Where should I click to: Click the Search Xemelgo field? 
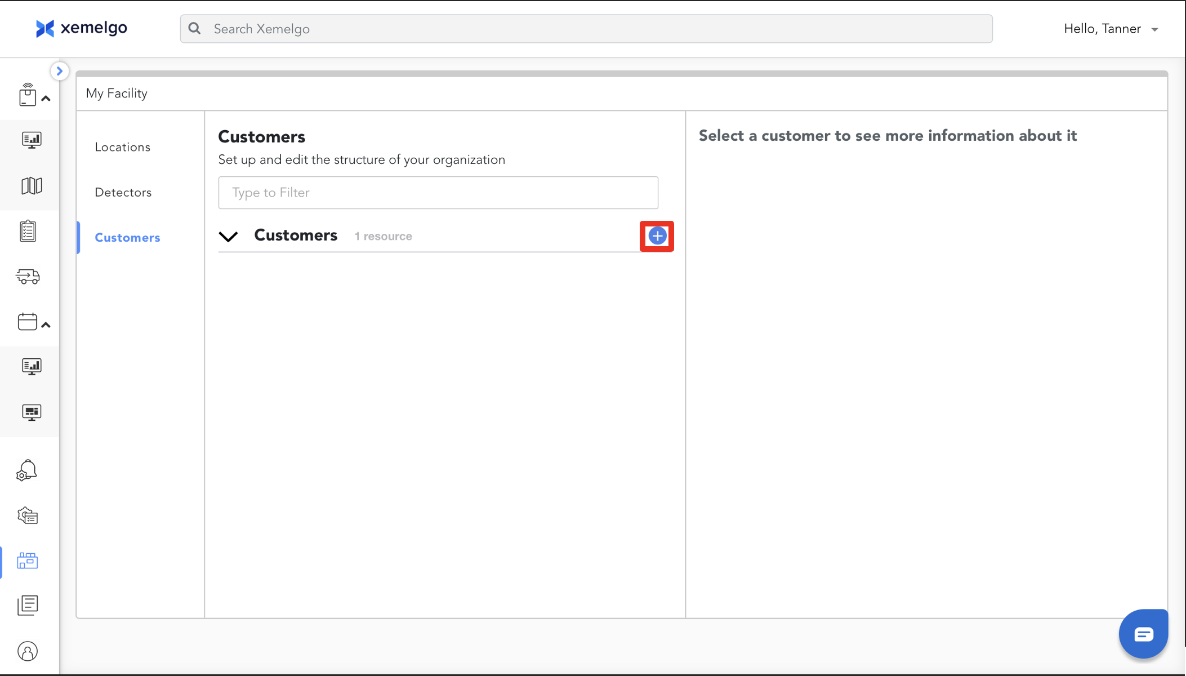(586, 29)
